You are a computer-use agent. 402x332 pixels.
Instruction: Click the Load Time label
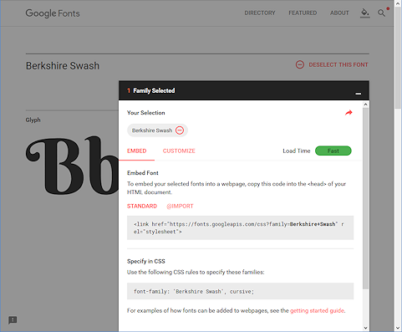pos(297,151)
